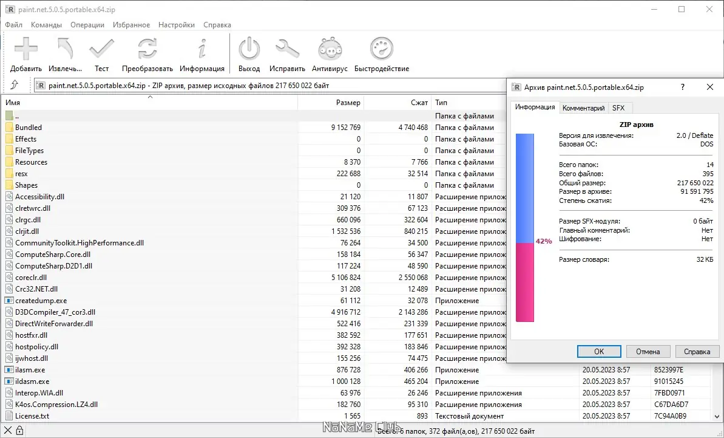Sort by the Тип column header
The image size is (724, 438).
[469, 103]
